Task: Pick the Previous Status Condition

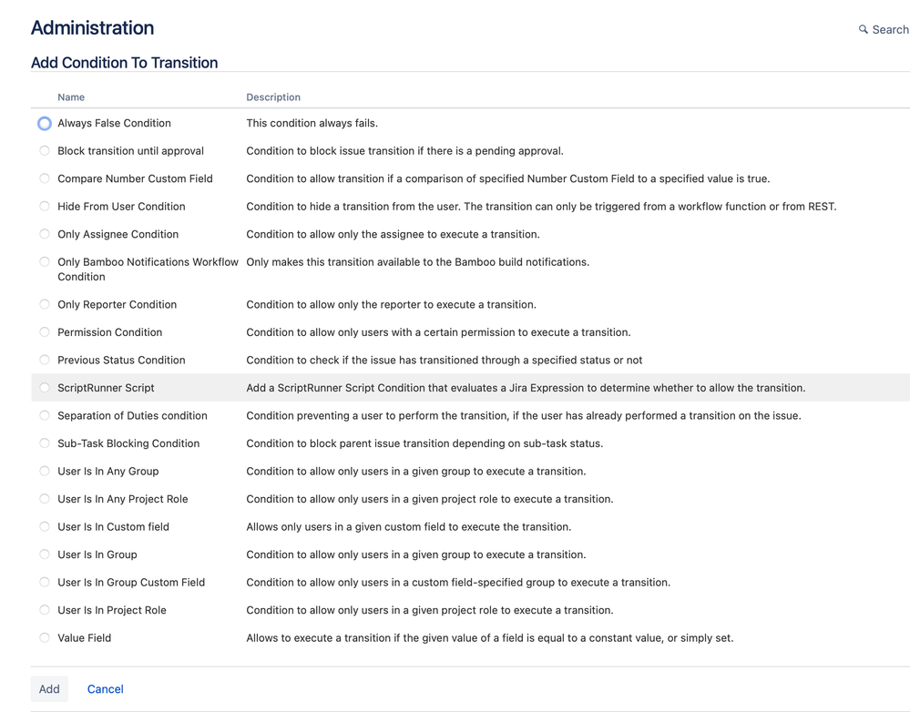Action: click(44, 360)
